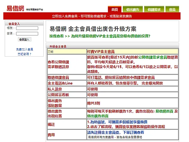Click the 升級金主會員 section heading
The image size is (189, 142).
(58, 46)
